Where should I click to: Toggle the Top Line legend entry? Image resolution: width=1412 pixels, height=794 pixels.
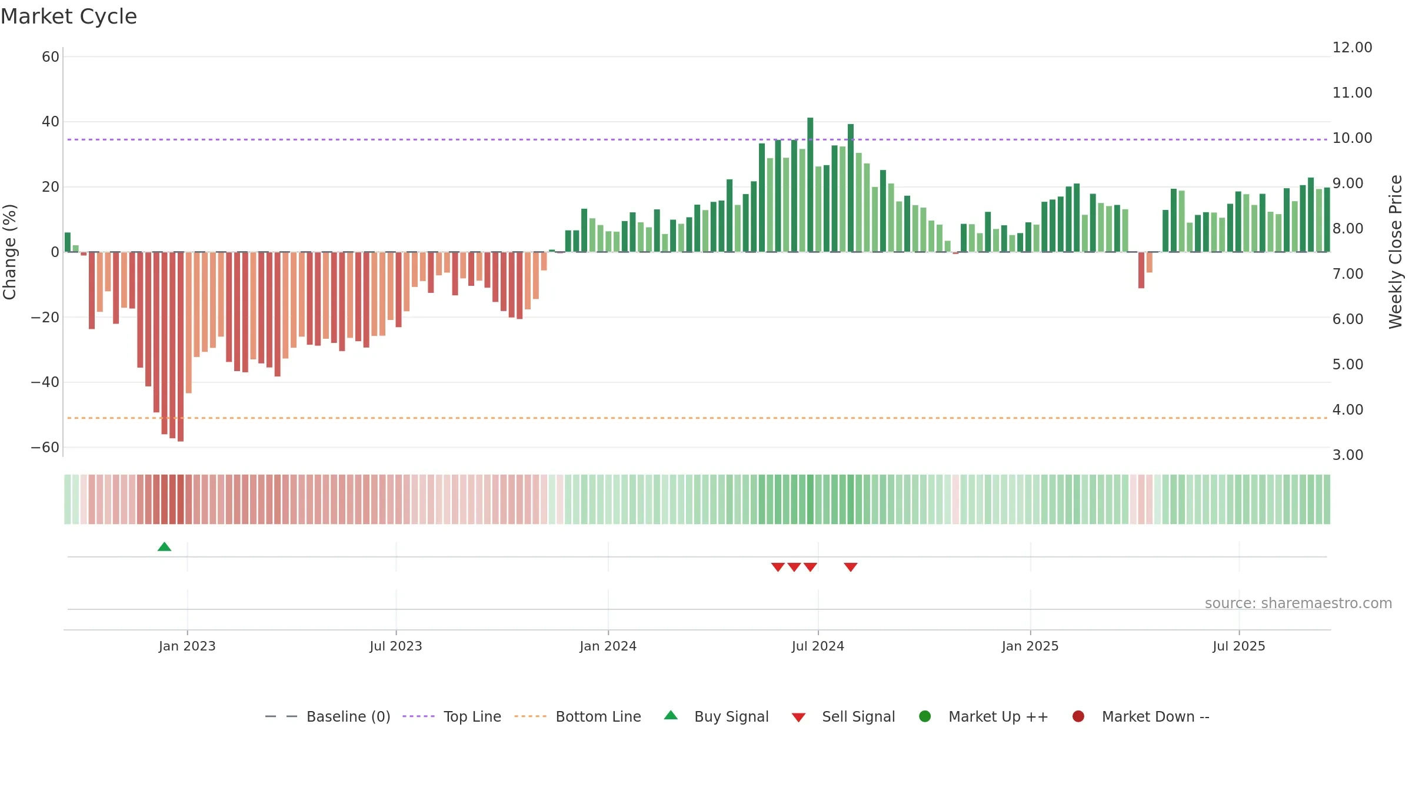tap(452, 716)
